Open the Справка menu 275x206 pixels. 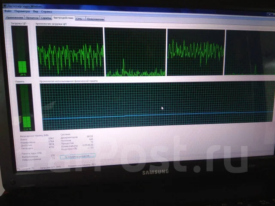click(46, 12)
